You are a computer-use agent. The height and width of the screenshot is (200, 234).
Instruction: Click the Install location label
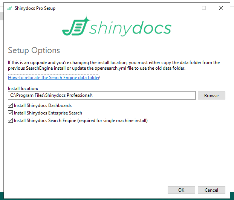26,89
